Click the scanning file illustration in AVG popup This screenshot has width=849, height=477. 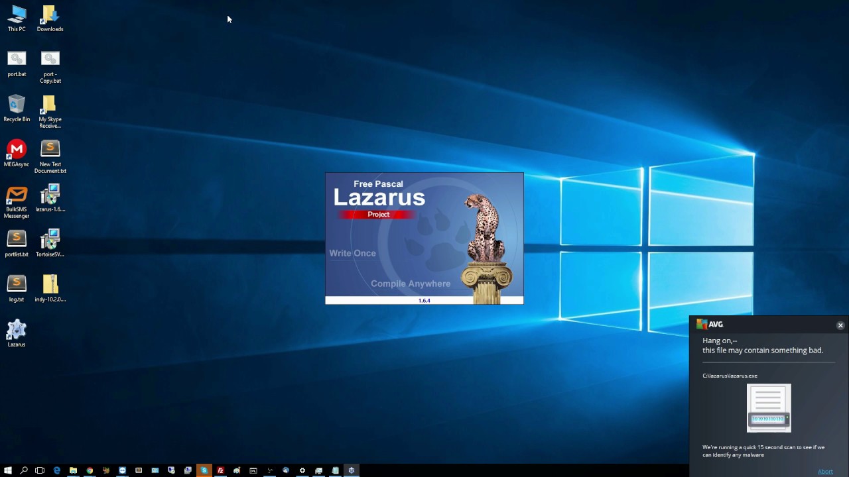[x=769, y=408]
